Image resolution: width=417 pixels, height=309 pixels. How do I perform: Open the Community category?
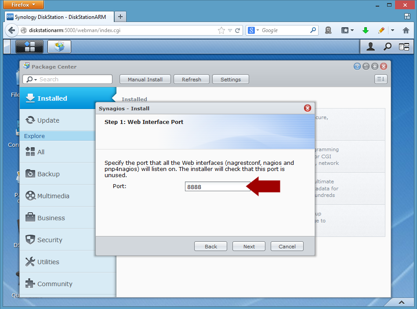68,284
